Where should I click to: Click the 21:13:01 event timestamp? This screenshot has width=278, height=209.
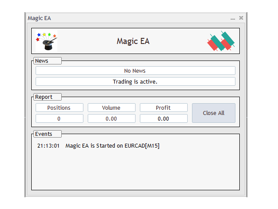coord(48,146)
